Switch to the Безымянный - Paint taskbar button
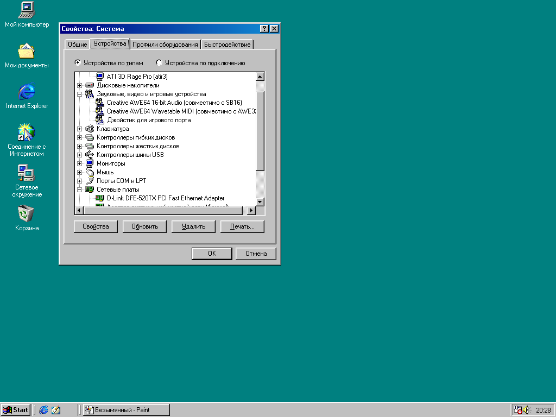The image size is (556, 417). (127, 410)
